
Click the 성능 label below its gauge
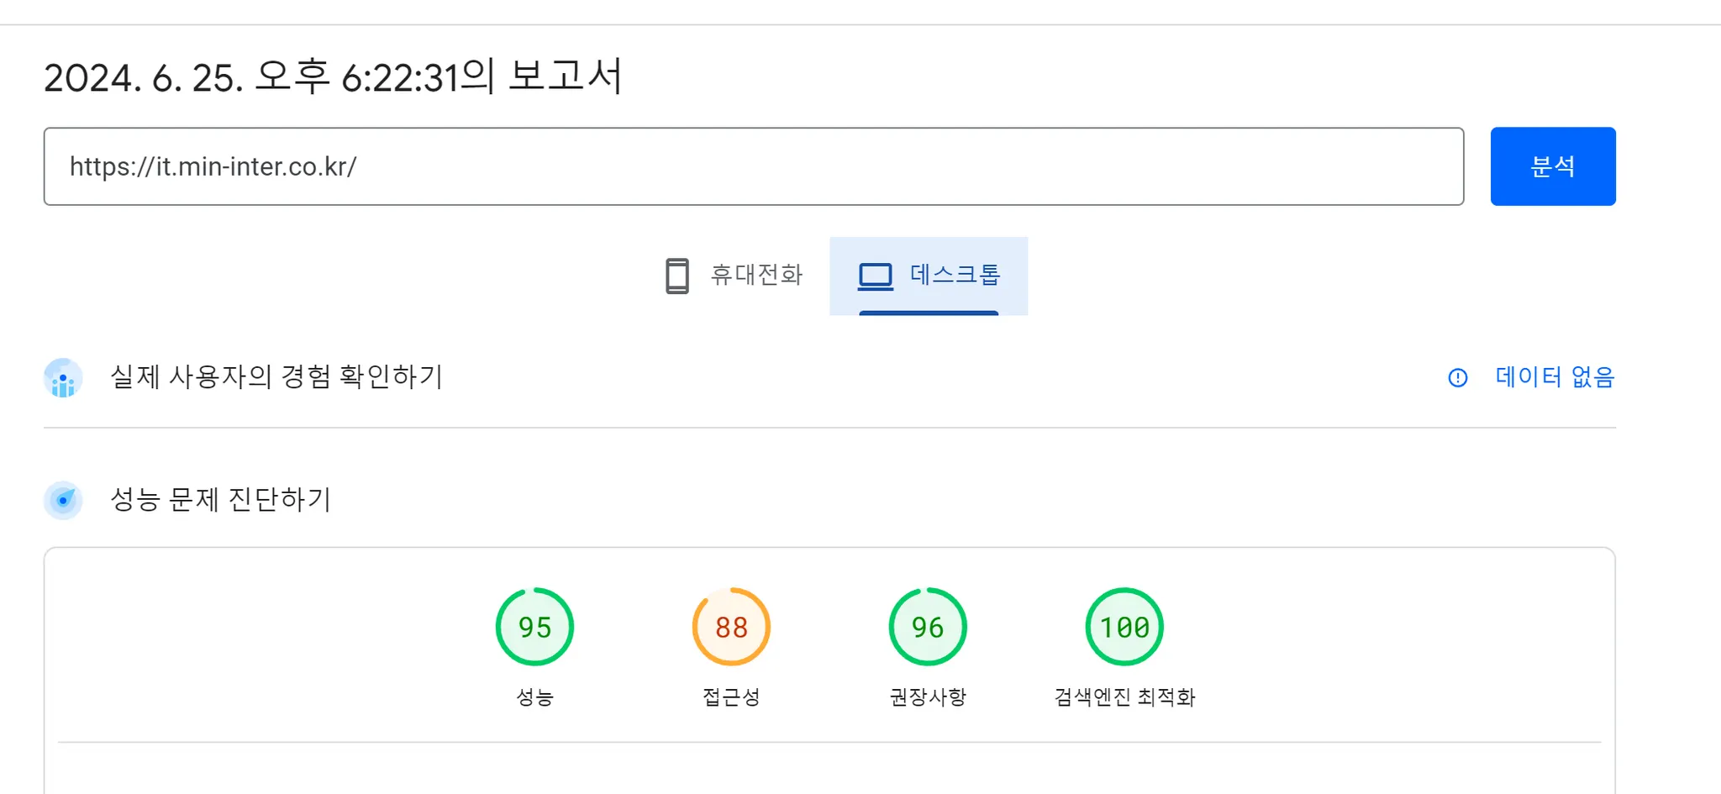(534, 696)
